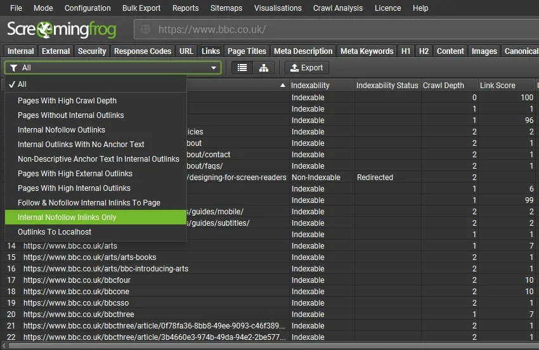Open the Page Titles tab
The width and height of the screenshot is (539, 350).
coord(247,51)
